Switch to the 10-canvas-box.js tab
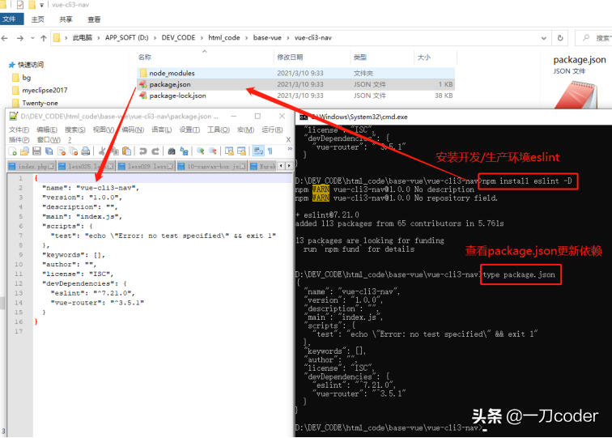This screenshot has width=612, height=438. pyautogui.click(x=211, y=166)
